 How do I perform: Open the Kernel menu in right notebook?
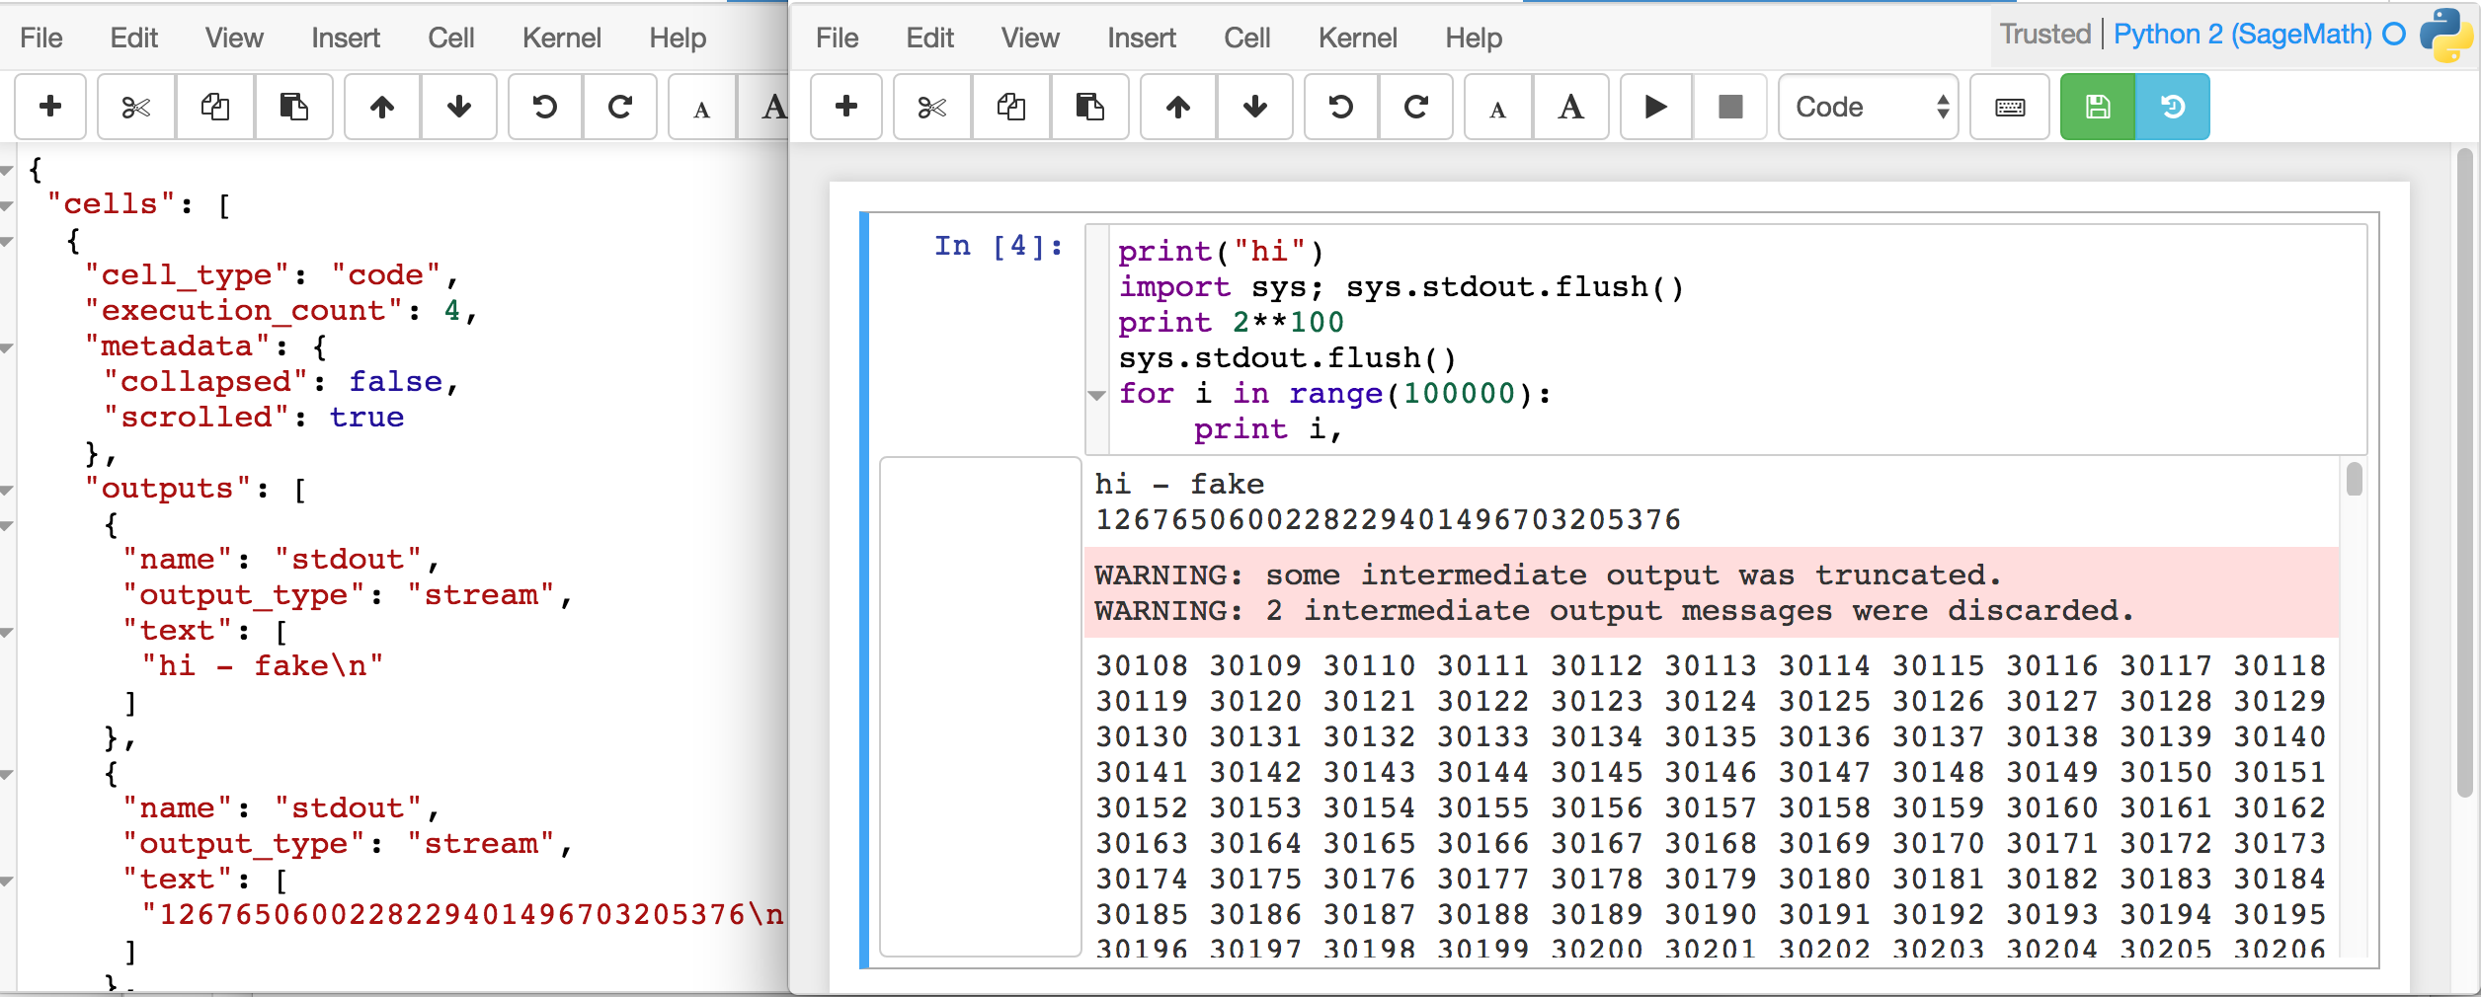[1357, 38]
